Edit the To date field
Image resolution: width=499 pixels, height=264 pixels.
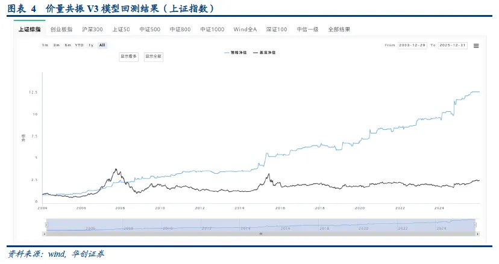(453, 45)
